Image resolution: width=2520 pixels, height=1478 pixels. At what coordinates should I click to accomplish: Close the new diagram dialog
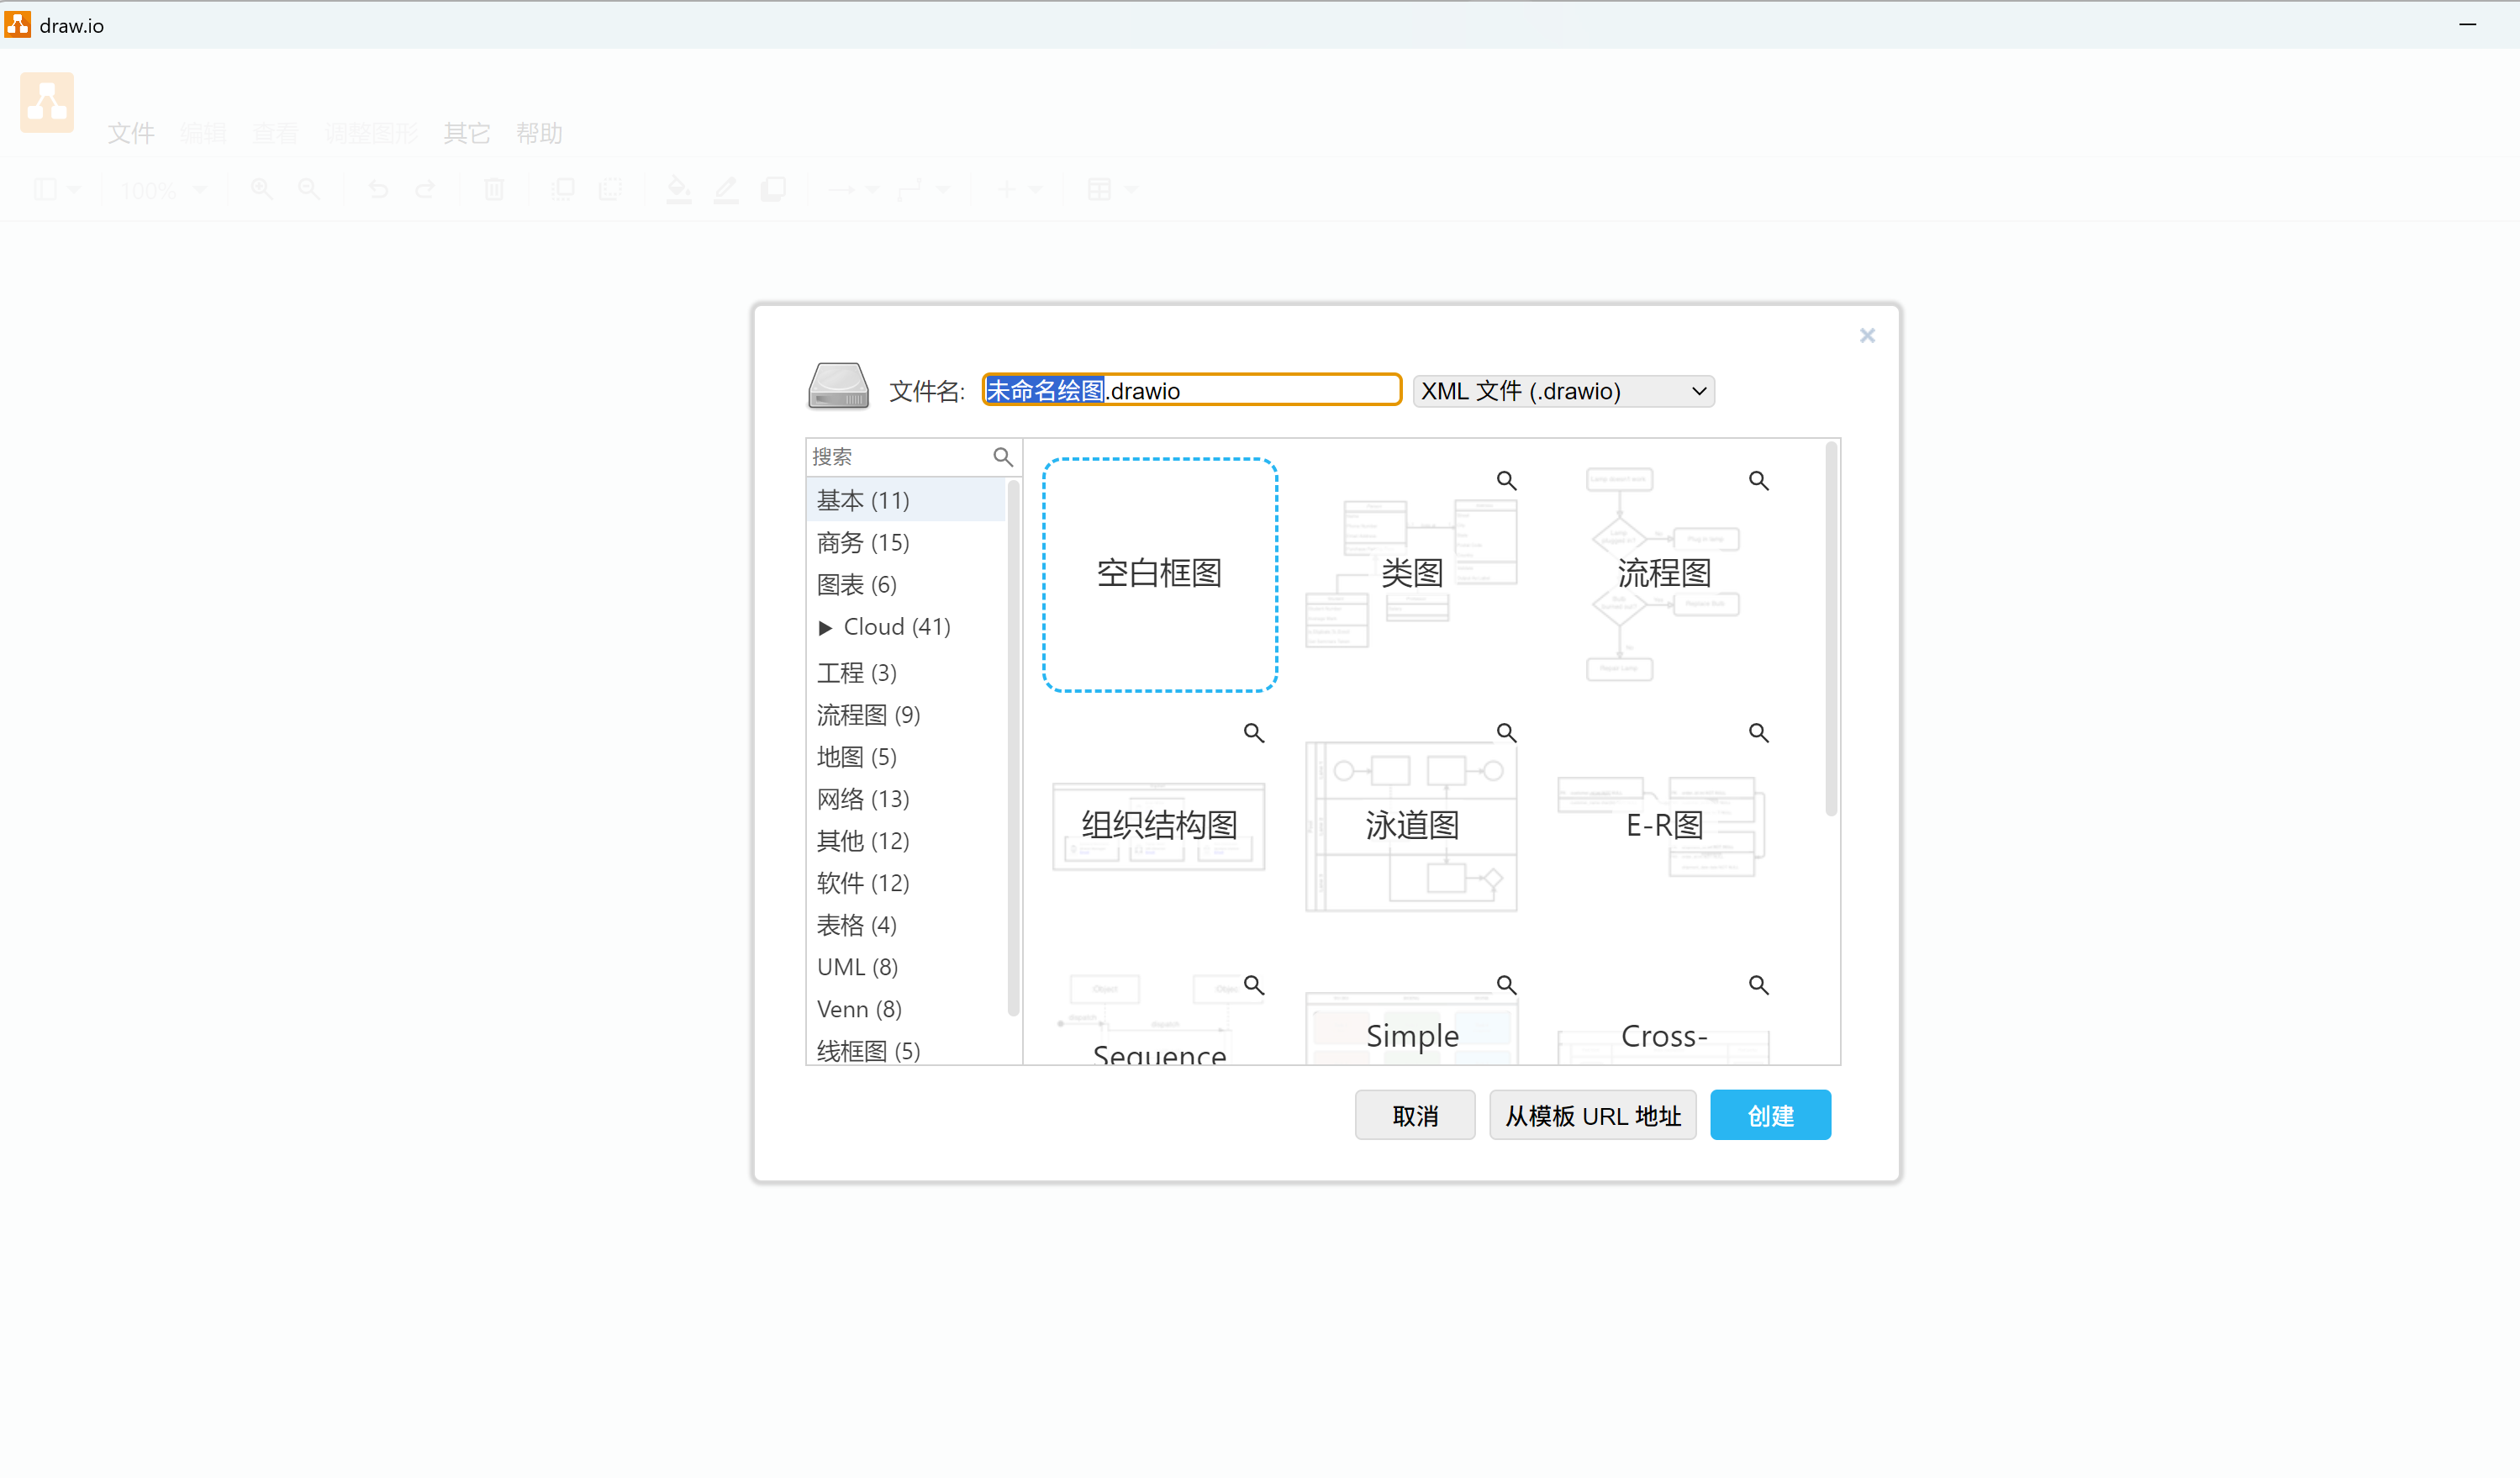click(1866, 336)
